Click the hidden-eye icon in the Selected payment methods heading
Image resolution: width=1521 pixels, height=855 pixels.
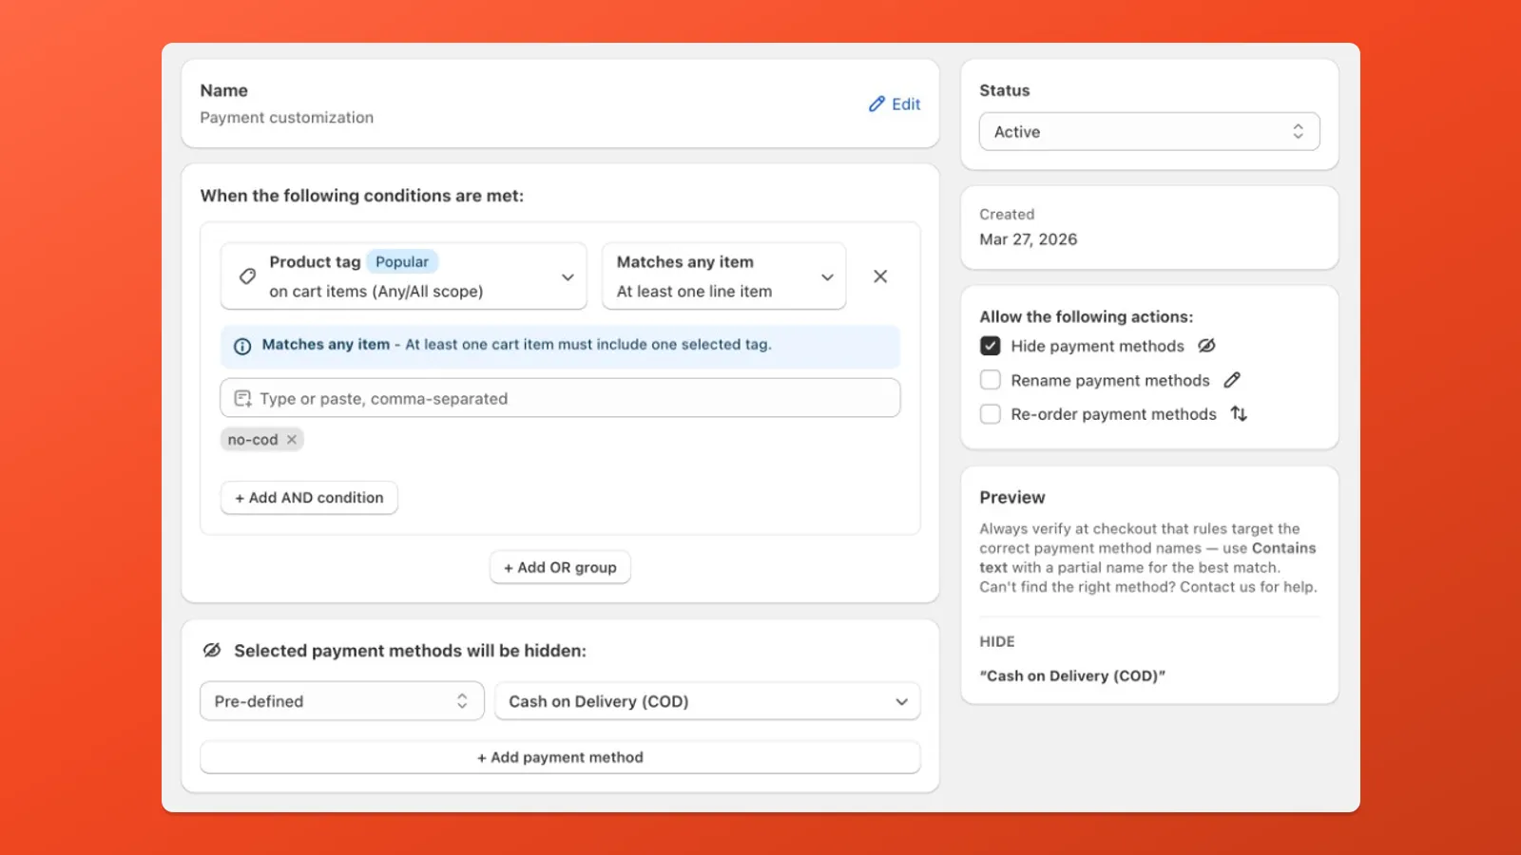coord(212,651)
